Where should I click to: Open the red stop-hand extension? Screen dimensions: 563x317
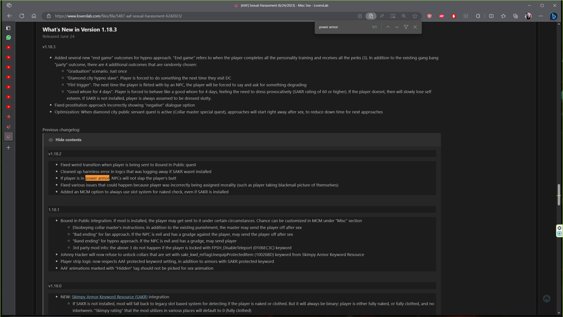pyautogui.click(x=454, y=16)
